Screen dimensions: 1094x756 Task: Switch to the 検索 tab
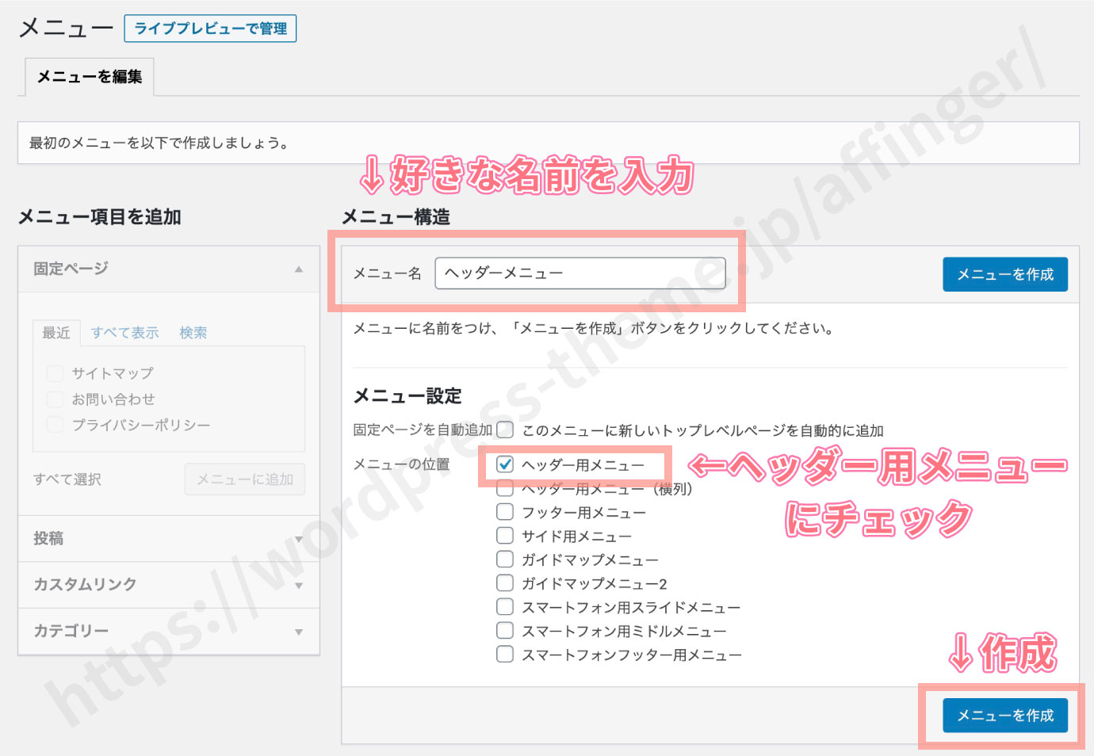[x=193, y=333]
